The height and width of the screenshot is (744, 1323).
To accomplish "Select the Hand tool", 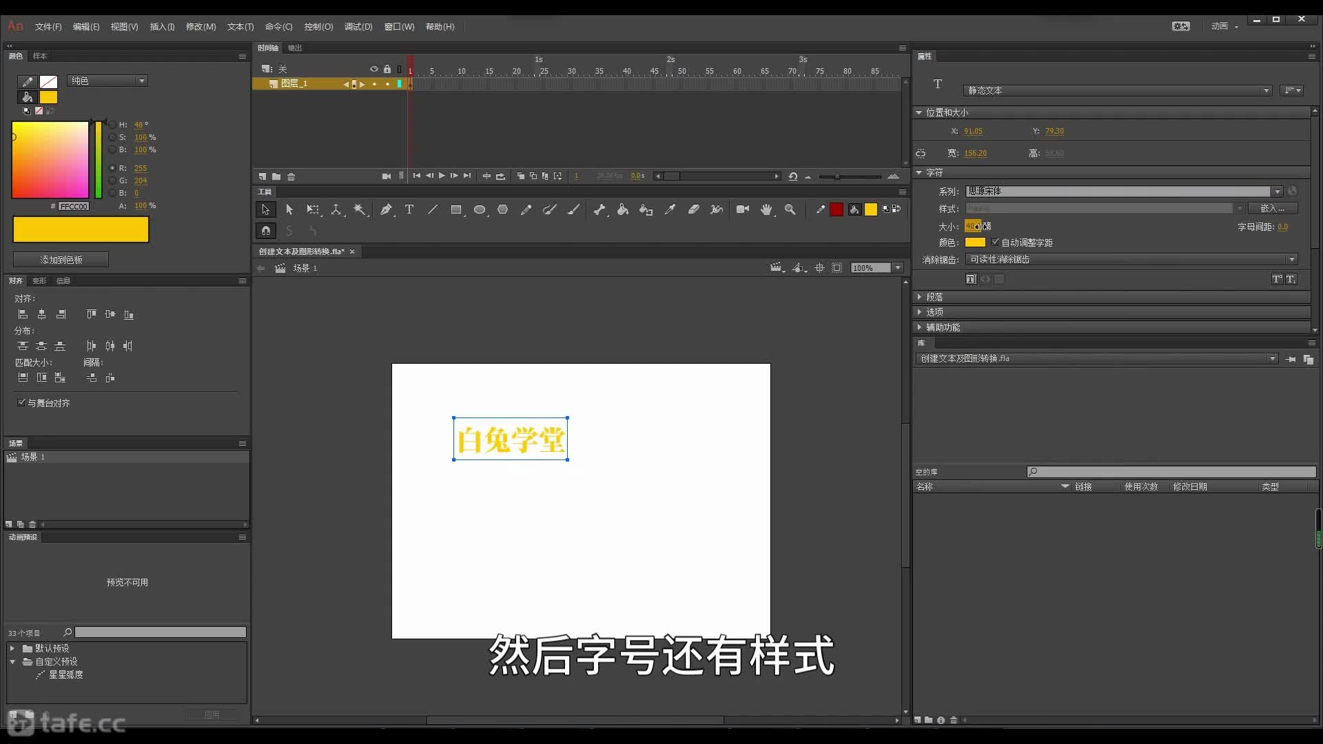I will (766, 209).
